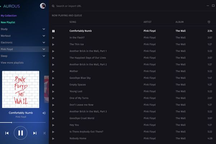
Task: Expand the Pink Floyd playlist chevron
Action: pos(44,49)
